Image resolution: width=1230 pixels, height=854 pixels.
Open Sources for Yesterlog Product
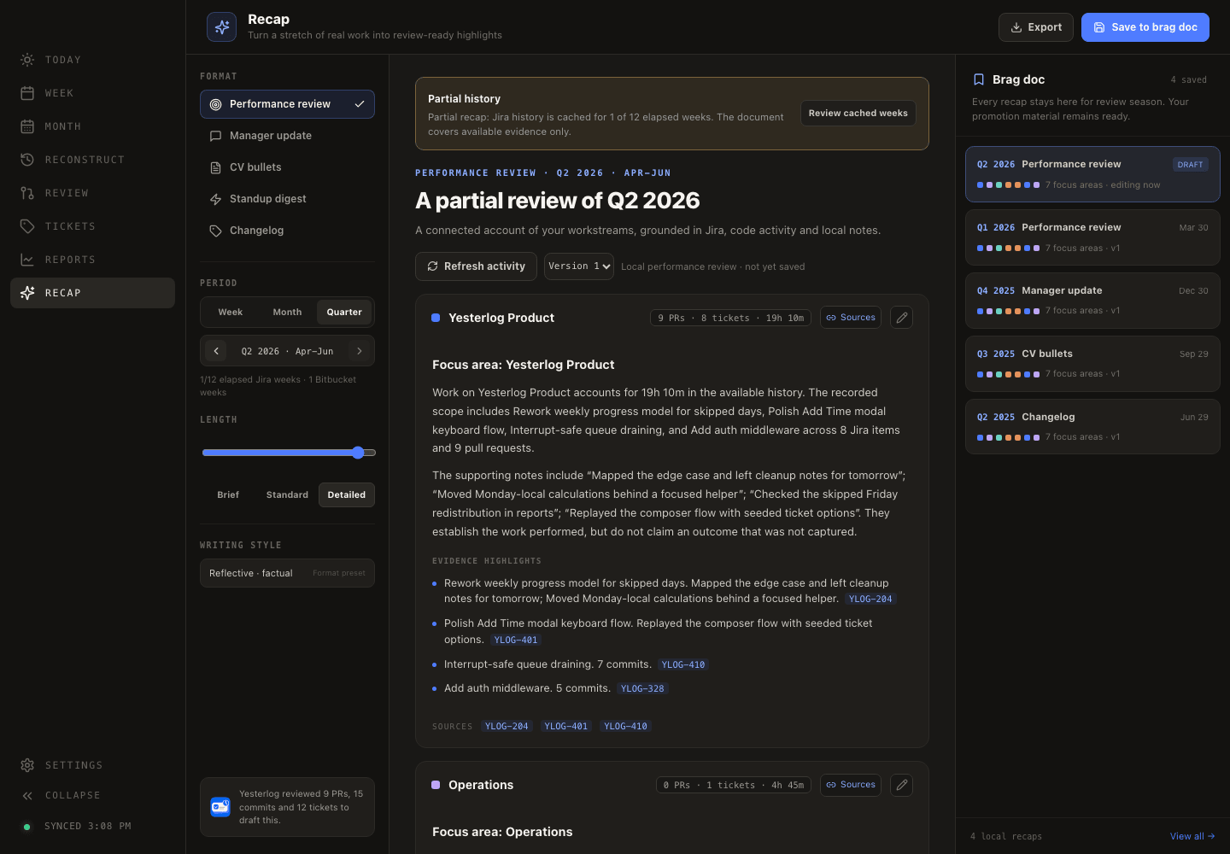[x=851, y=318]
